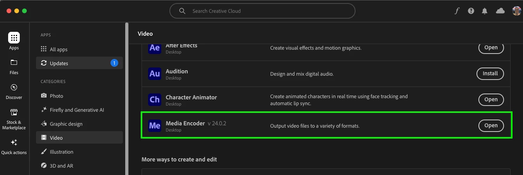Click the After Effects app icon

pos(155,48)
